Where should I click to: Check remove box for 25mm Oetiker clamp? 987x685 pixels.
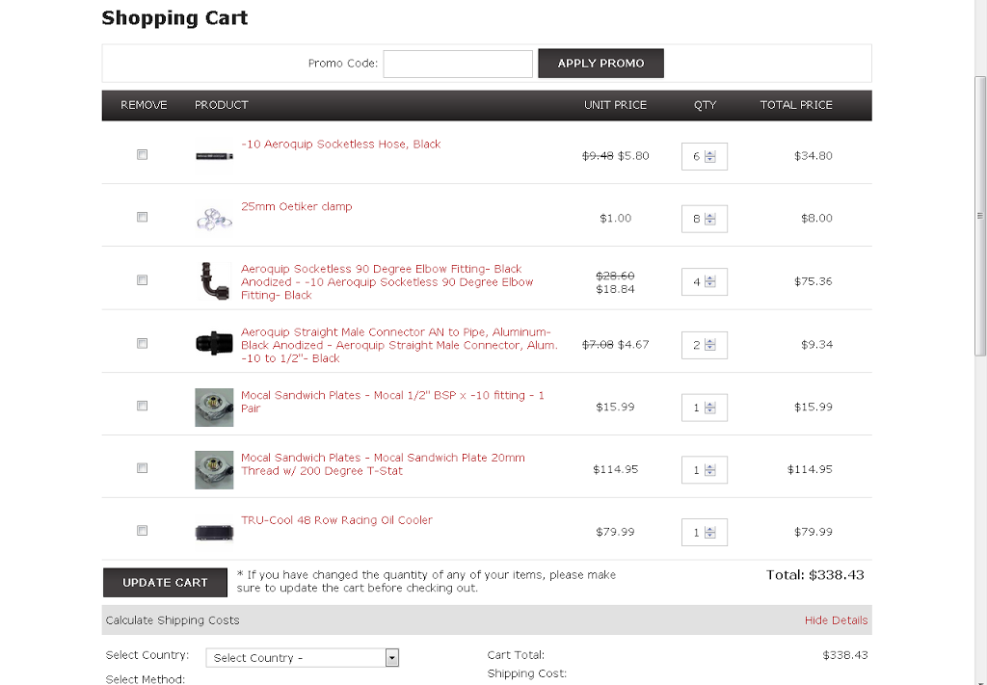tap(143, 217)
